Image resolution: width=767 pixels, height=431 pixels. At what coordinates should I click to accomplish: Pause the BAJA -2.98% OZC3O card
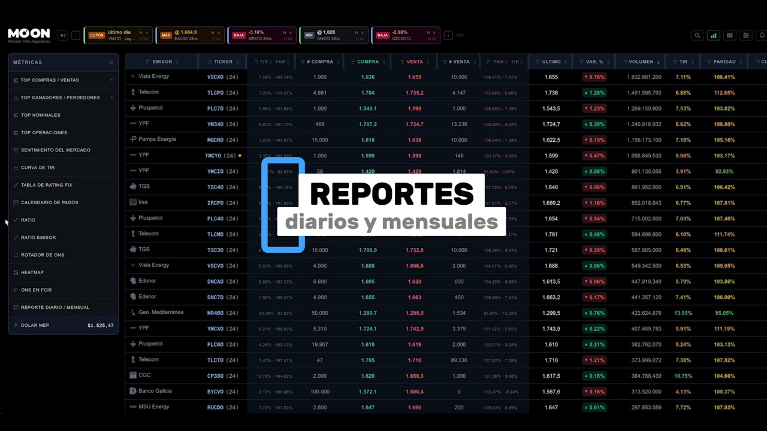click(x=428, y=32)
